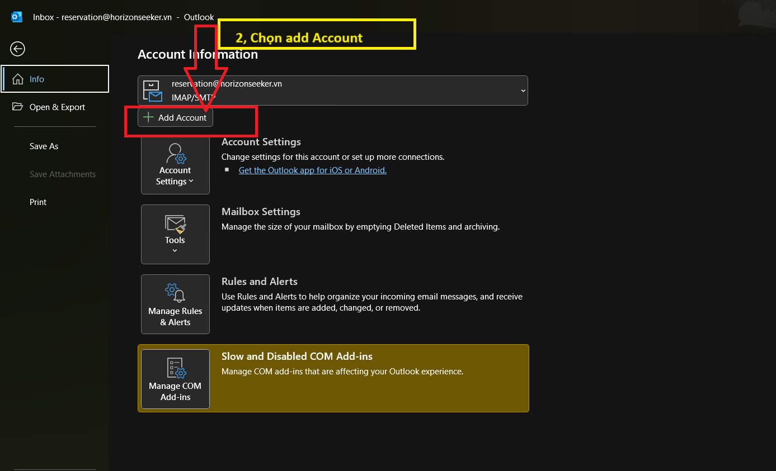Screen dimensions: 776x471
Task: Click Manage COM Add-ins button
Action: click(175, 379)
